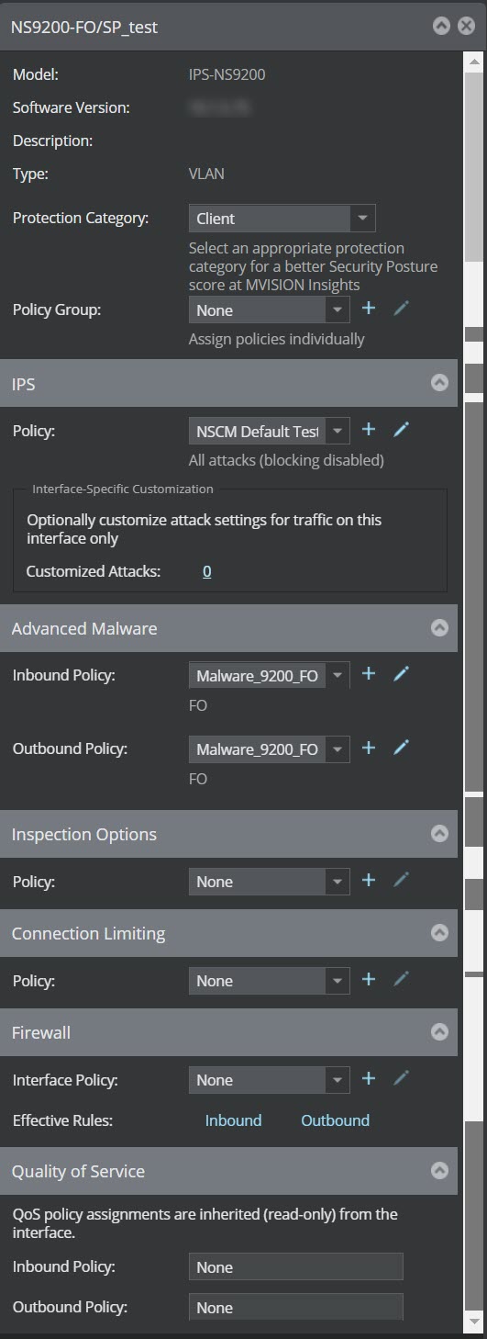The height and width of the screenshot is (1339, 487).
Task: Click the VLAN type value
Action: click(x=205, y=173)
